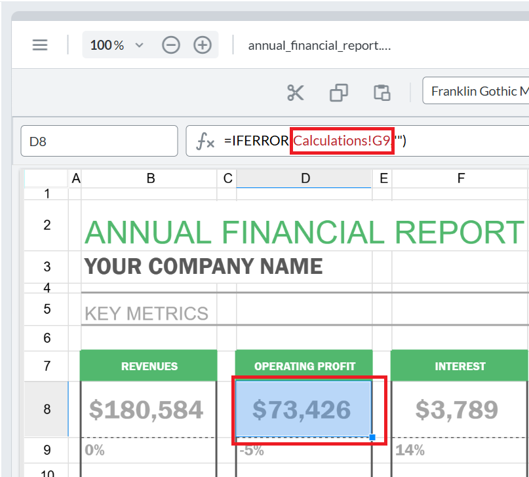Click the Copy icon in toolbar

pos(339,92)
